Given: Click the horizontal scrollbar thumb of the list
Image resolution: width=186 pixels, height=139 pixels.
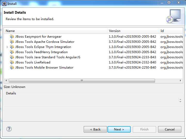Looking at the screenshot, I should tap(82, 80).
